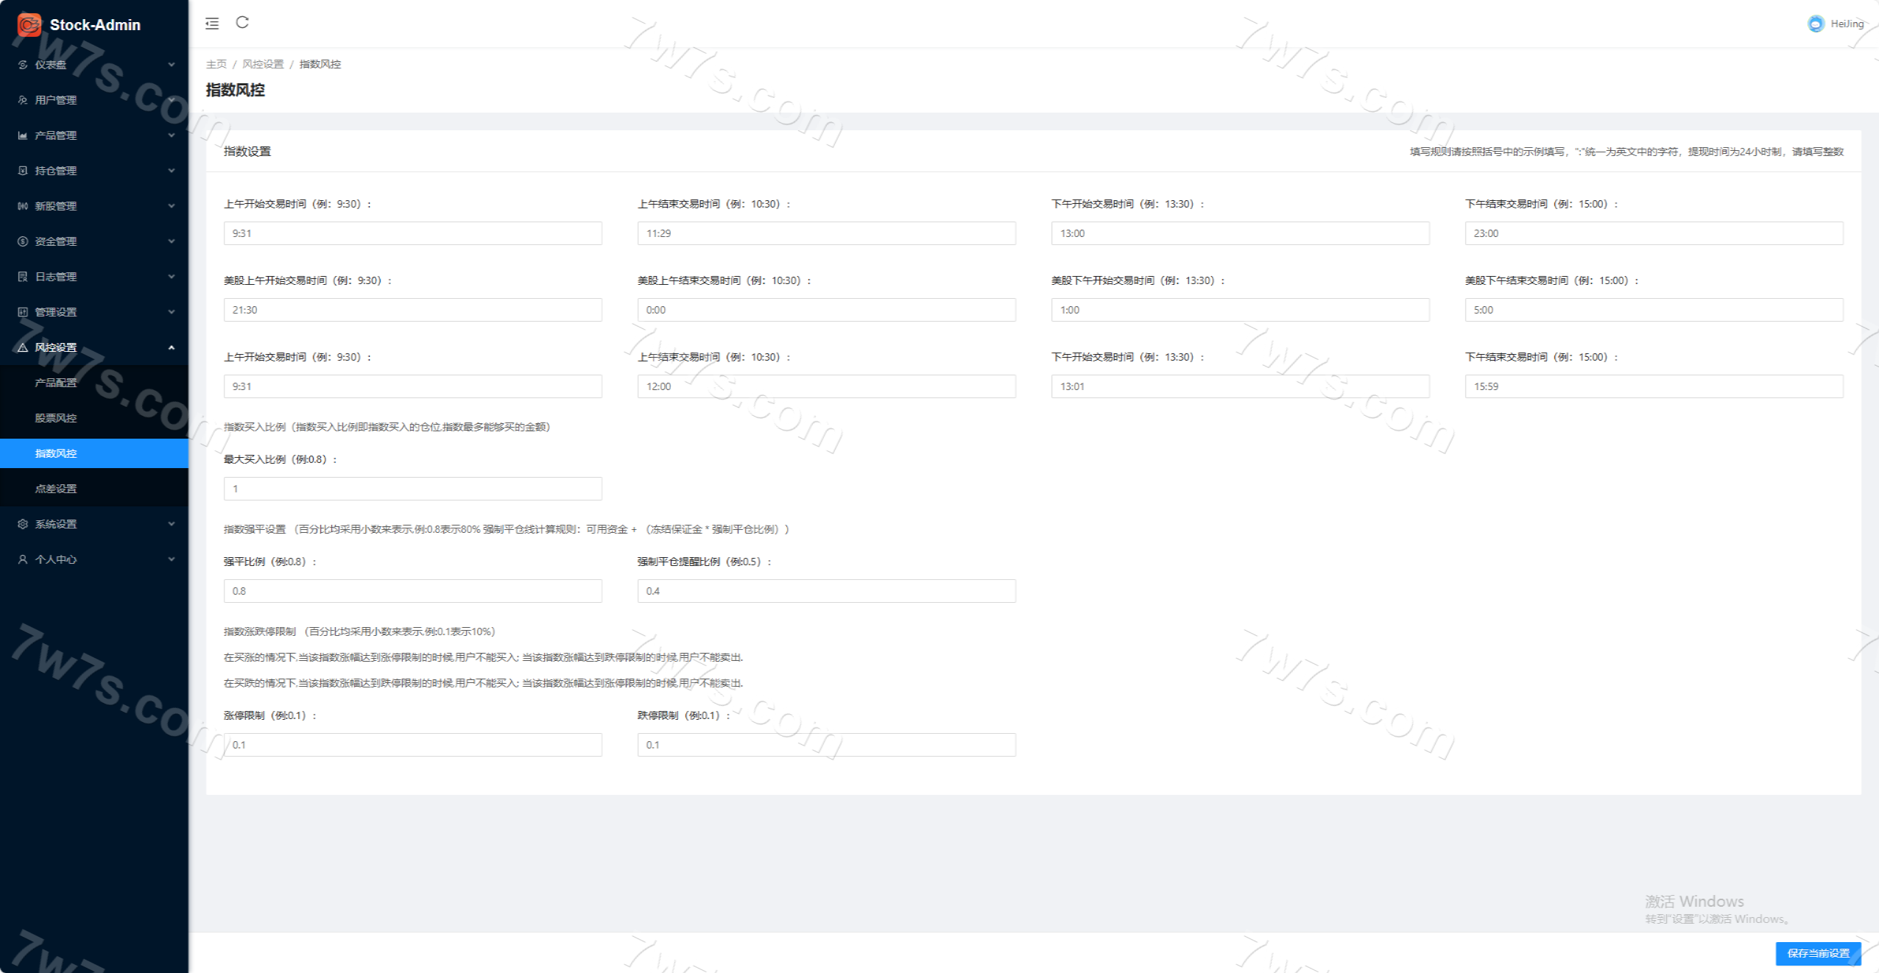Expand the 日志管理 chevron arrow
The height and width of the screenshot is (973, 1879).
click(172, 277)
